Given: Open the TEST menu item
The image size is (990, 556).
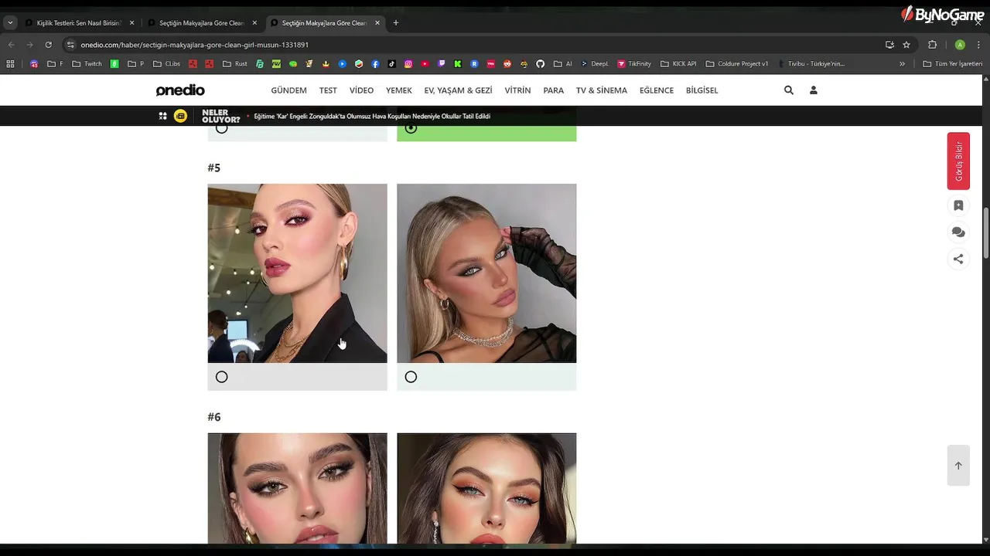Looking at the screenshot, I should pos(328,90).
